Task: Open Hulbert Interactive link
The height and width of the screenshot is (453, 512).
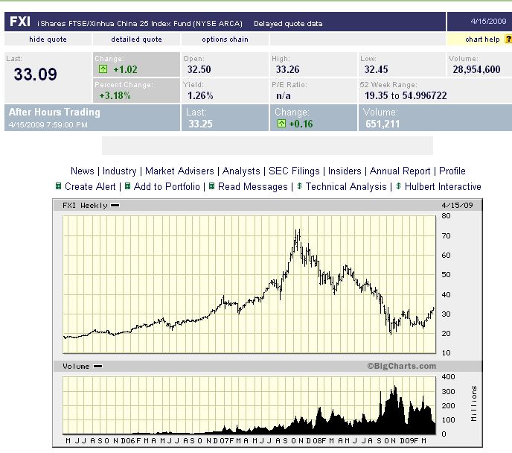Action: click(x=443, y=186)
